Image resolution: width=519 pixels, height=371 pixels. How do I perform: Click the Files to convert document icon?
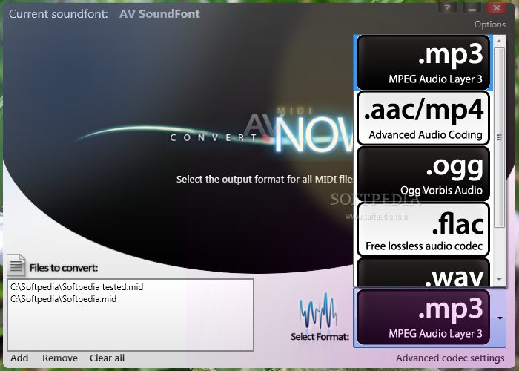[16, 265]
